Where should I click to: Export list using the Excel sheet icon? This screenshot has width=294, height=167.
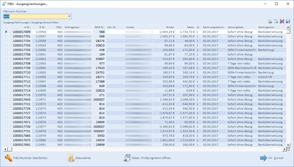coord(276,21)
